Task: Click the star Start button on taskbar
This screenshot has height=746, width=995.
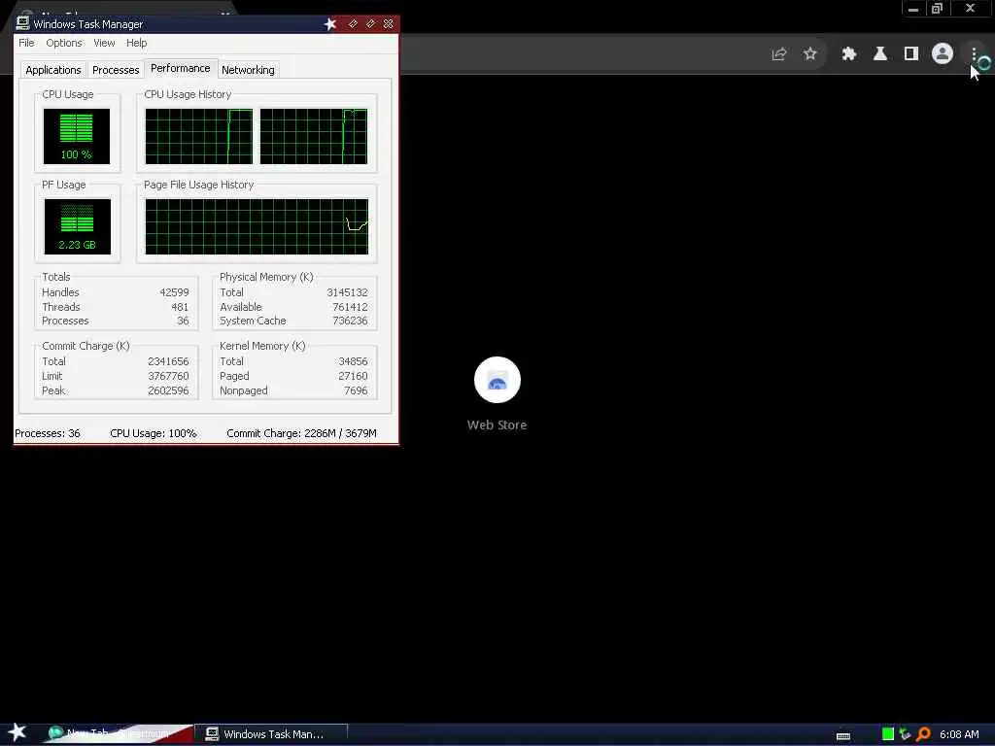Action: click(x=17, y=732)
